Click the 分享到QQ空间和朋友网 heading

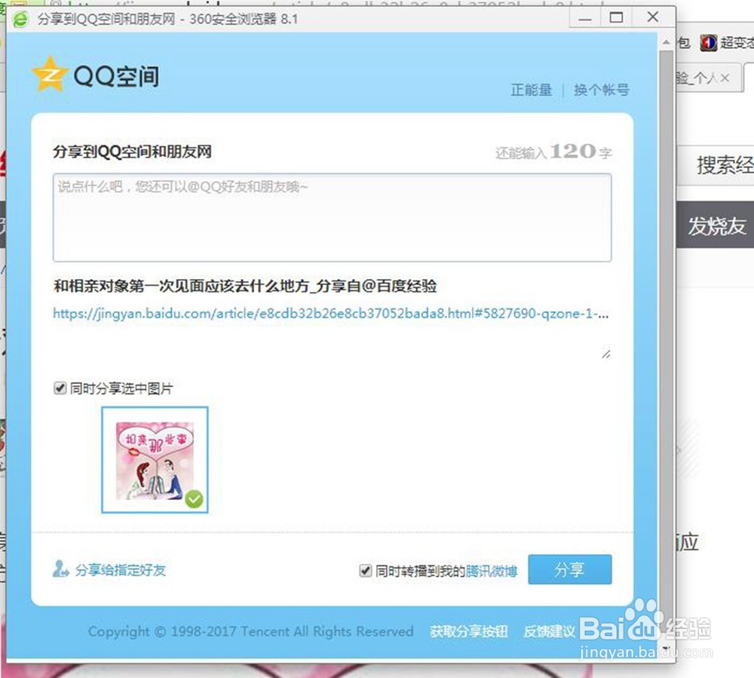(132, 152)
